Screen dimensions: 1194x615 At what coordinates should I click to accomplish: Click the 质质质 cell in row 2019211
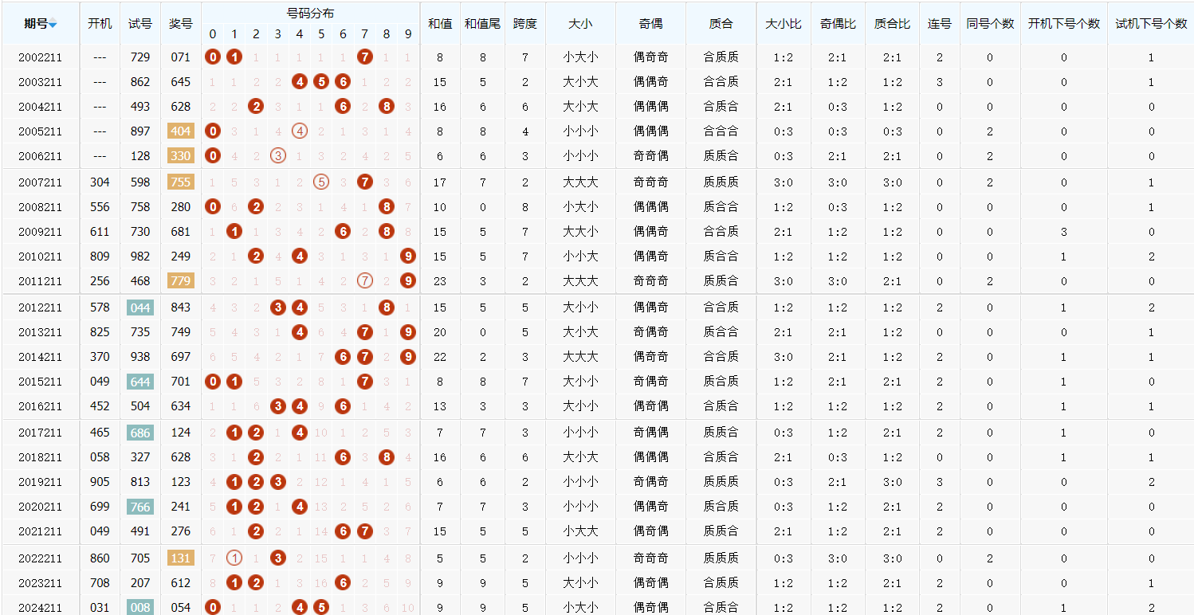[x=721, y=481]
